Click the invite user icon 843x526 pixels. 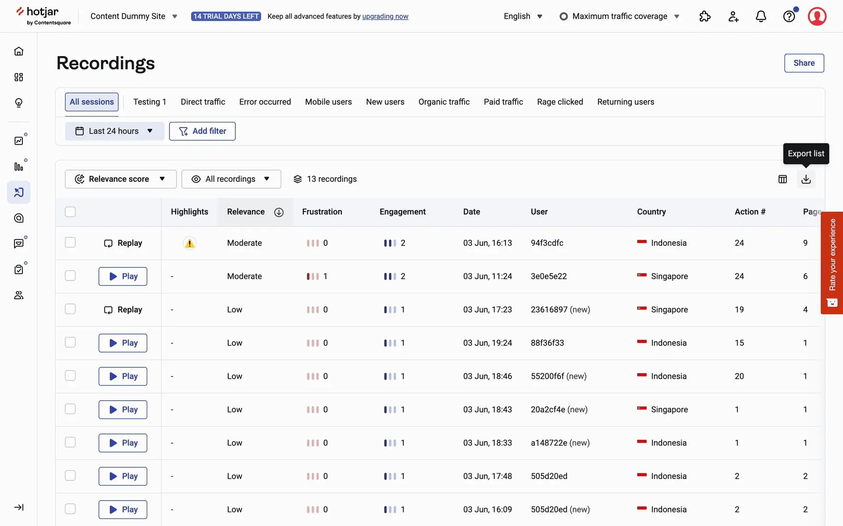pyautogui.click(x=733, y=16)
